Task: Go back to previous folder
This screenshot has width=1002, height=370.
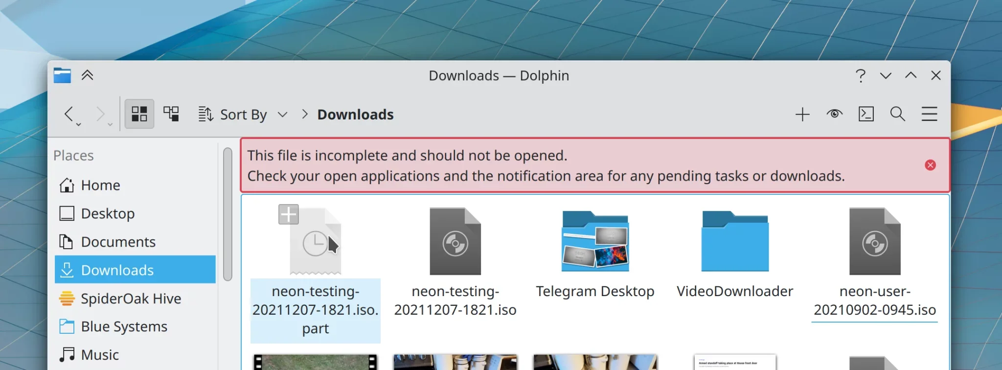Action: coord(69,115)
